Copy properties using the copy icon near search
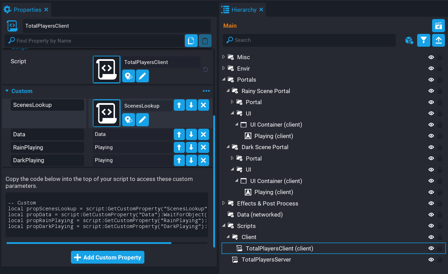448x274 pixels. [x=191, y=40]
